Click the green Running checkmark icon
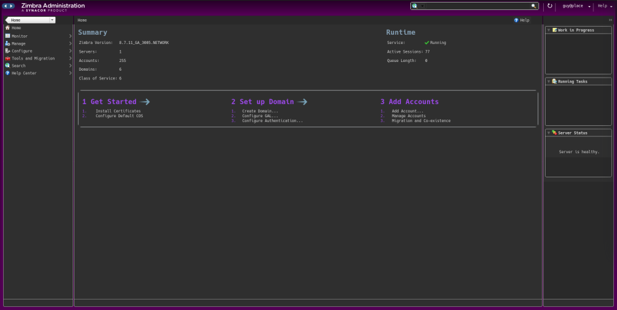The width and height of the screenshot is (617, 310). (x=427, y=42)
